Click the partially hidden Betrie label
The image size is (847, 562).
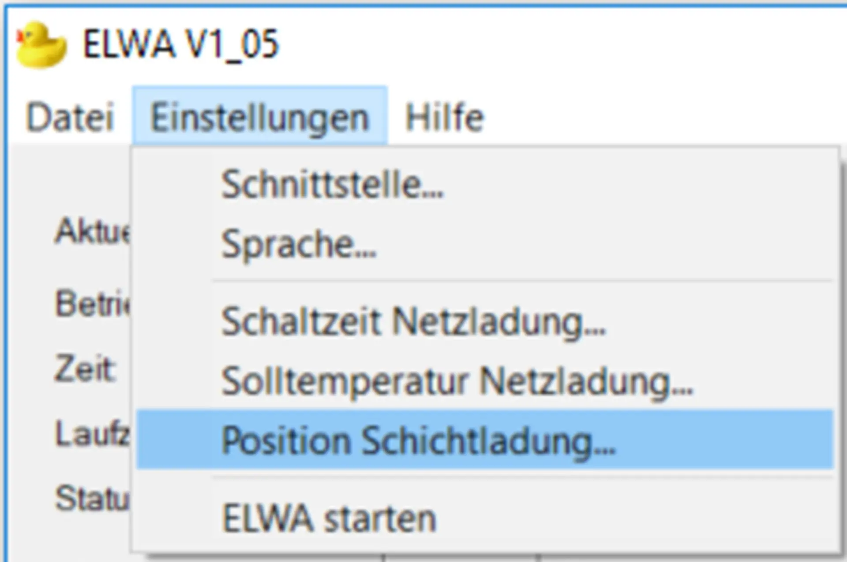tap(93, 303)
